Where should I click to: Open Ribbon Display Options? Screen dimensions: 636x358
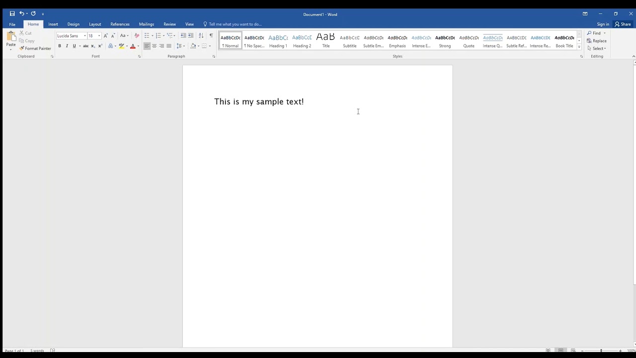coord(585,14)
